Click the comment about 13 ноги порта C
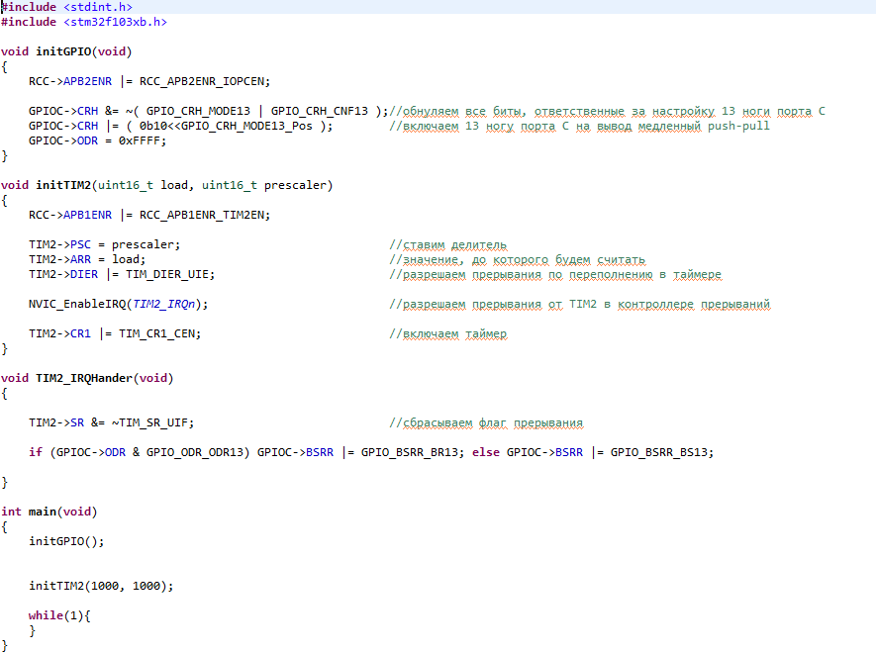The image size is (876, 653). (607, 111)
